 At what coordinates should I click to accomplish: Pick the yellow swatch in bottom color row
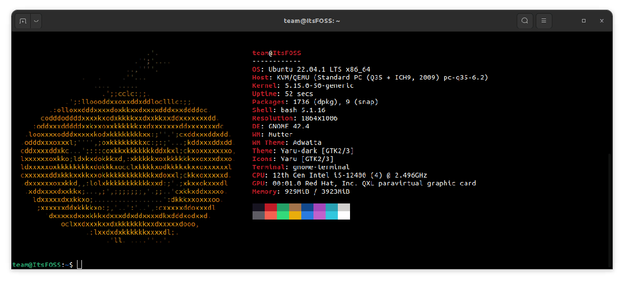pos(295,215)
